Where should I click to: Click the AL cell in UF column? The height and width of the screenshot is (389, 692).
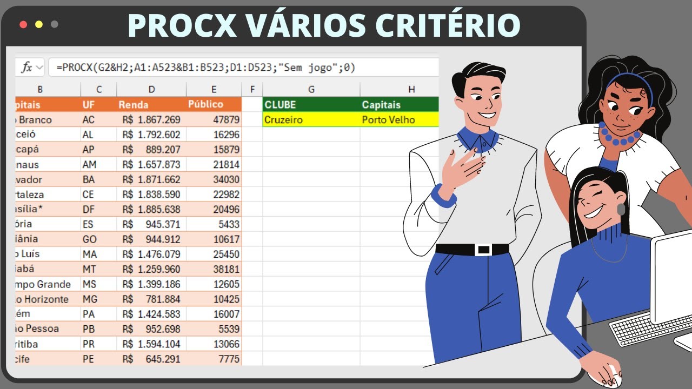pos(98,135)
